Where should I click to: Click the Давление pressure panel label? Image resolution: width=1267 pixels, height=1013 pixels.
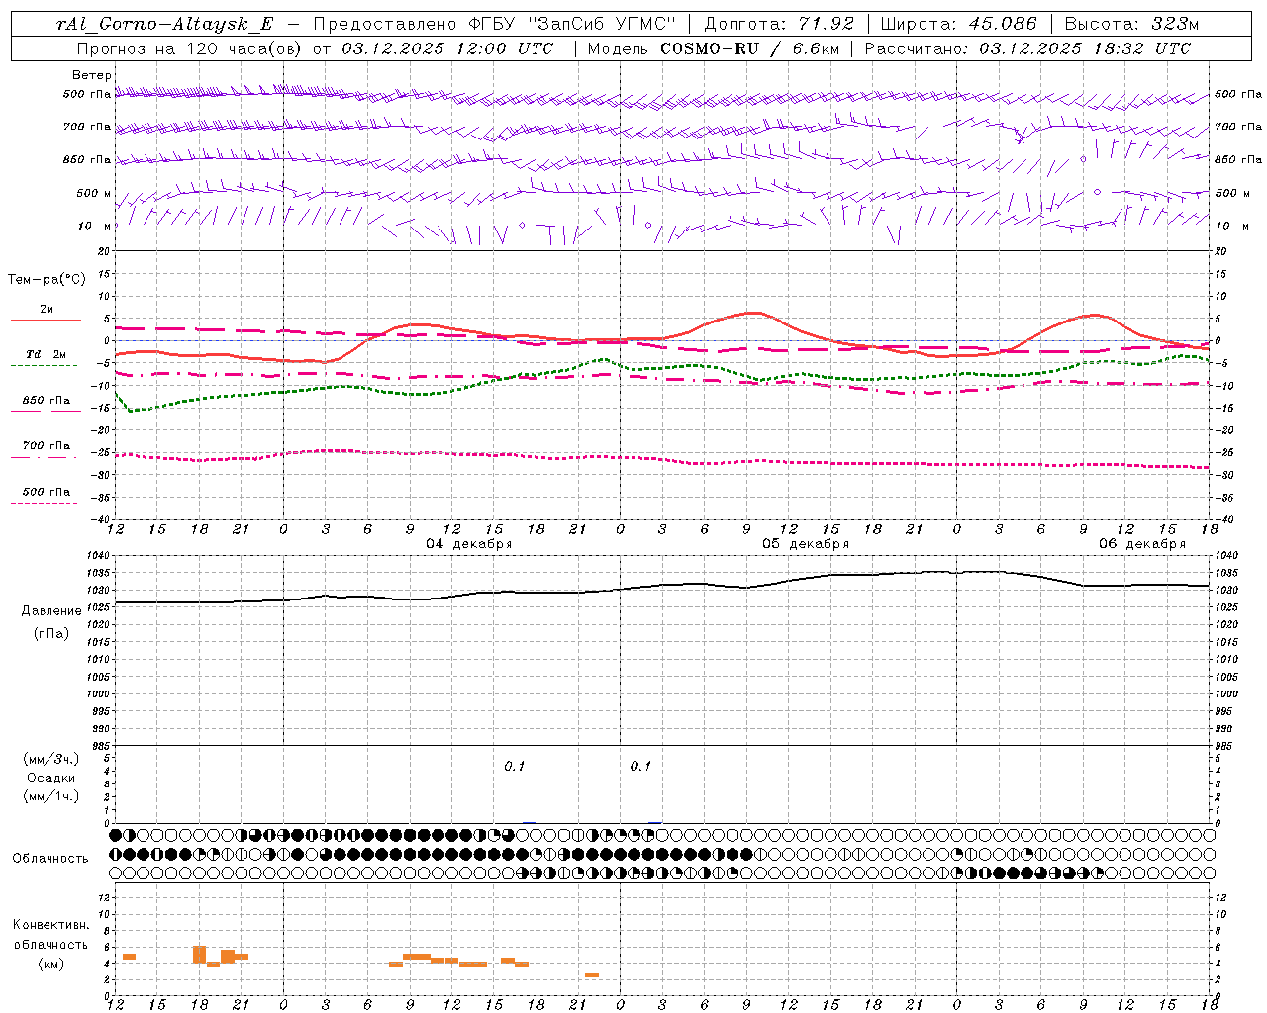tap(51, 611)
